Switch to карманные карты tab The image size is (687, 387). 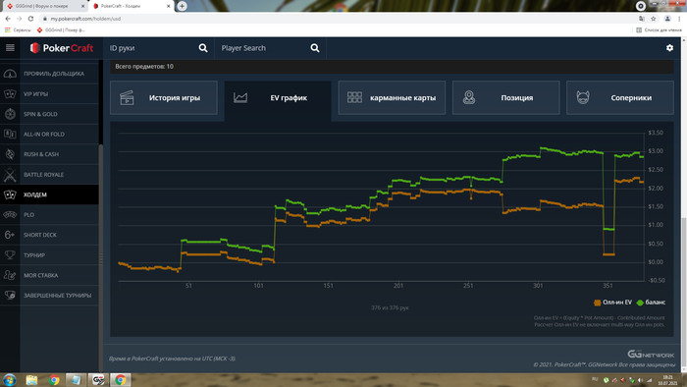(x=392, y=98)
